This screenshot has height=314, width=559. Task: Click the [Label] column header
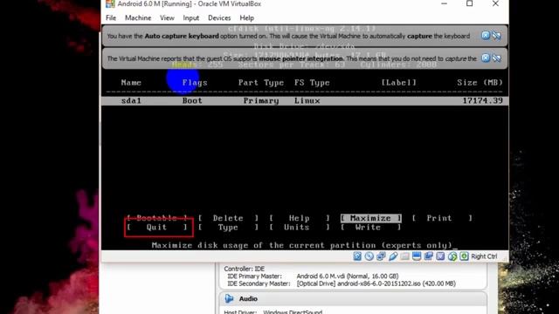pos(398,83)
